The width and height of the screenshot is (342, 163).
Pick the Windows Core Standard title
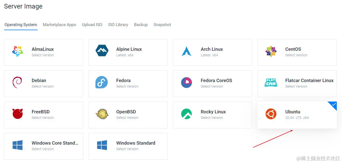(55, 143)
